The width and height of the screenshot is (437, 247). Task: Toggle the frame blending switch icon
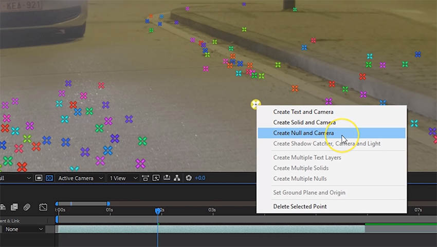(14, 207)
